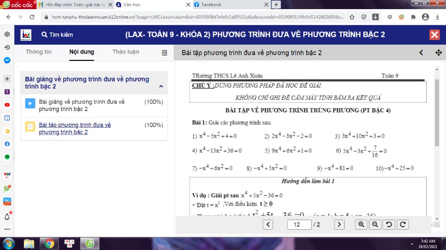
Task: Open browsing history in the sidebar
Action: click(x=7, y=47)
